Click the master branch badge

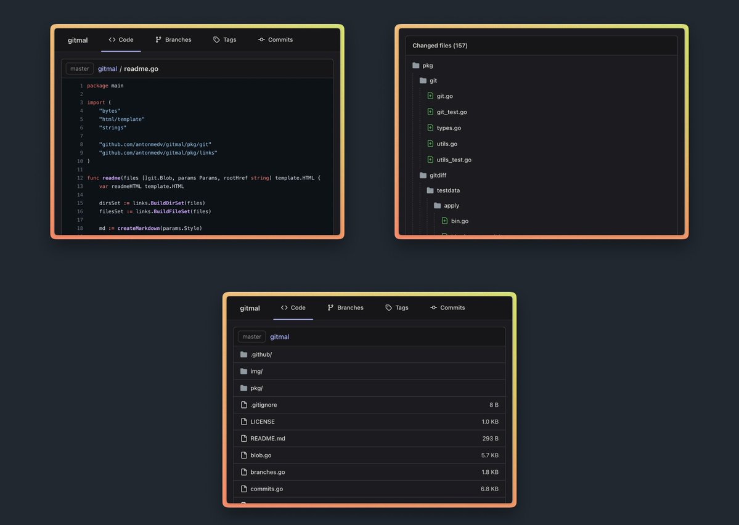coord(251,336)
